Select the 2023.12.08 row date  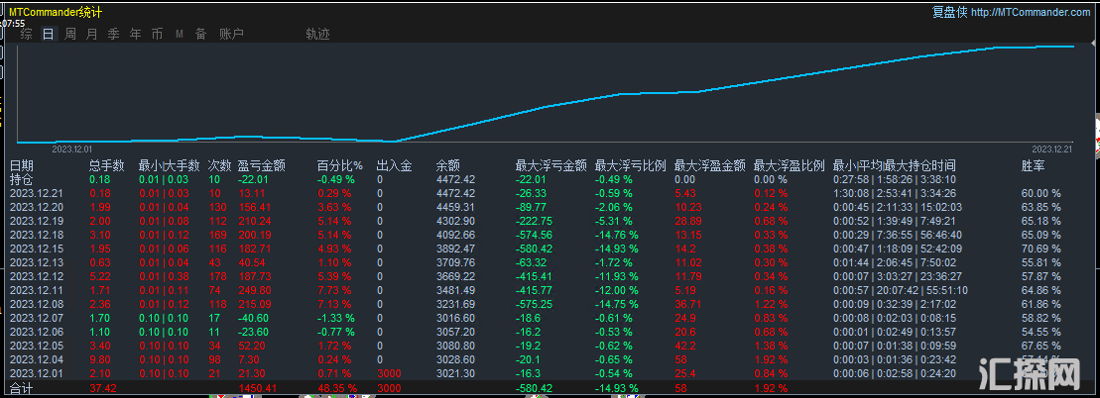[36, 304]
